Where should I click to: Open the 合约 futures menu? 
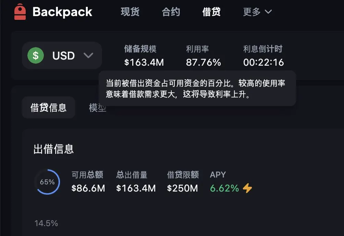[171, 12]
